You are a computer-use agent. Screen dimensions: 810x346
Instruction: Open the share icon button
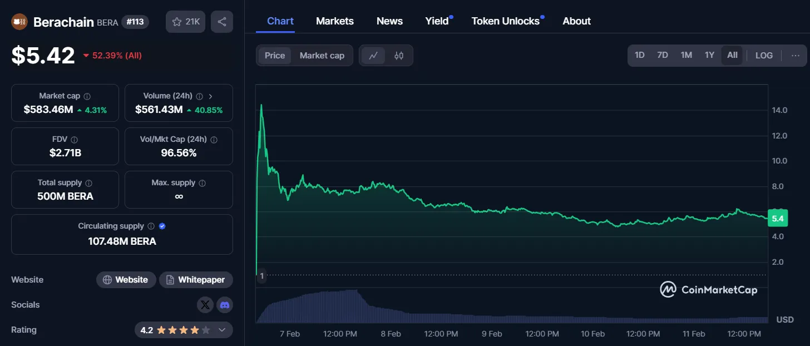222,22
